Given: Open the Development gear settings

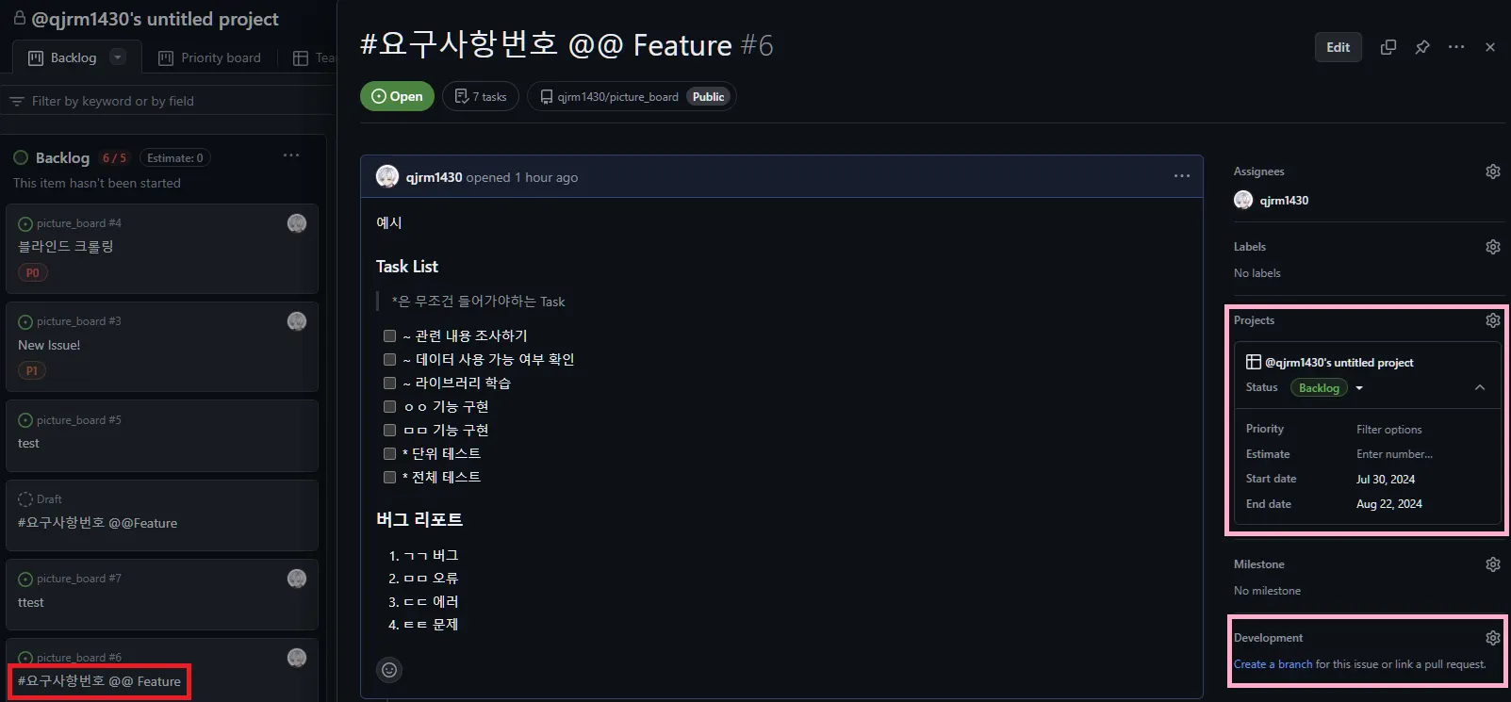Looking at the screenshot, I should pos(1492,638).
